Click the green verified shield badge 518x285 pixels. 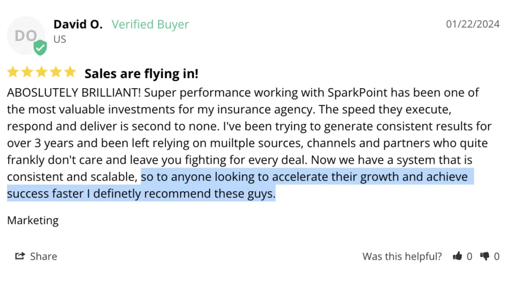pos(40,47)
